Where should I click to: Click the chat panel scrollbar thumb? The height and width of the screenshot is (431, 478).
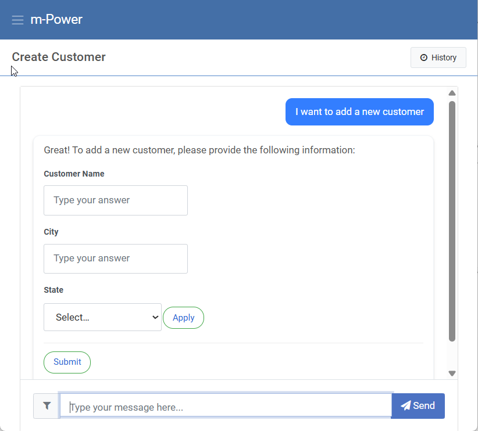point(452,221)
